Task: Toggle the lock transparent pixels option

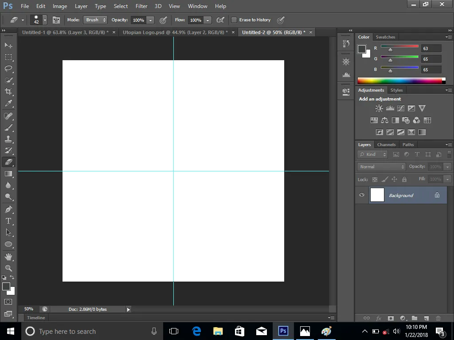Action: 375,180
